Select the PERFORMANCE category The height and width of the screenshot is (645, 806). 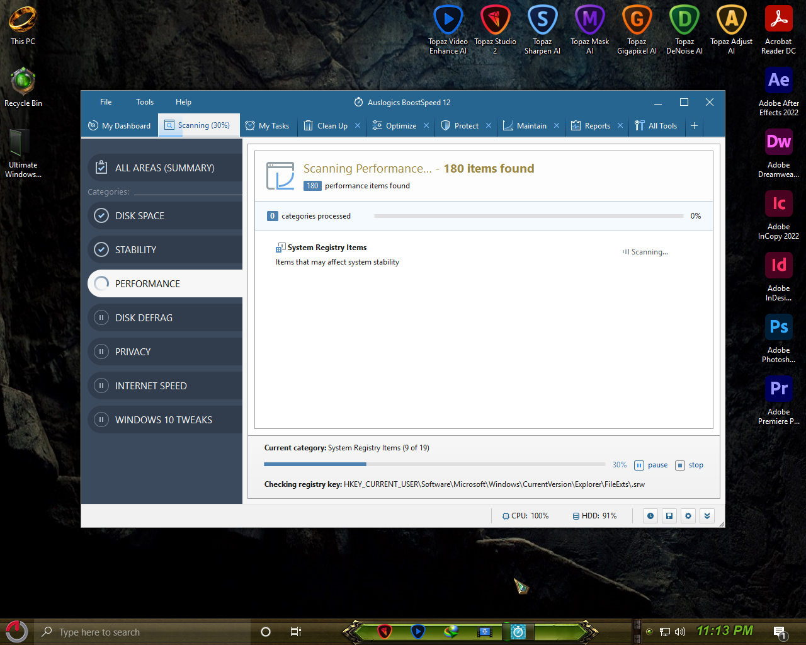(x=165, y=283)
